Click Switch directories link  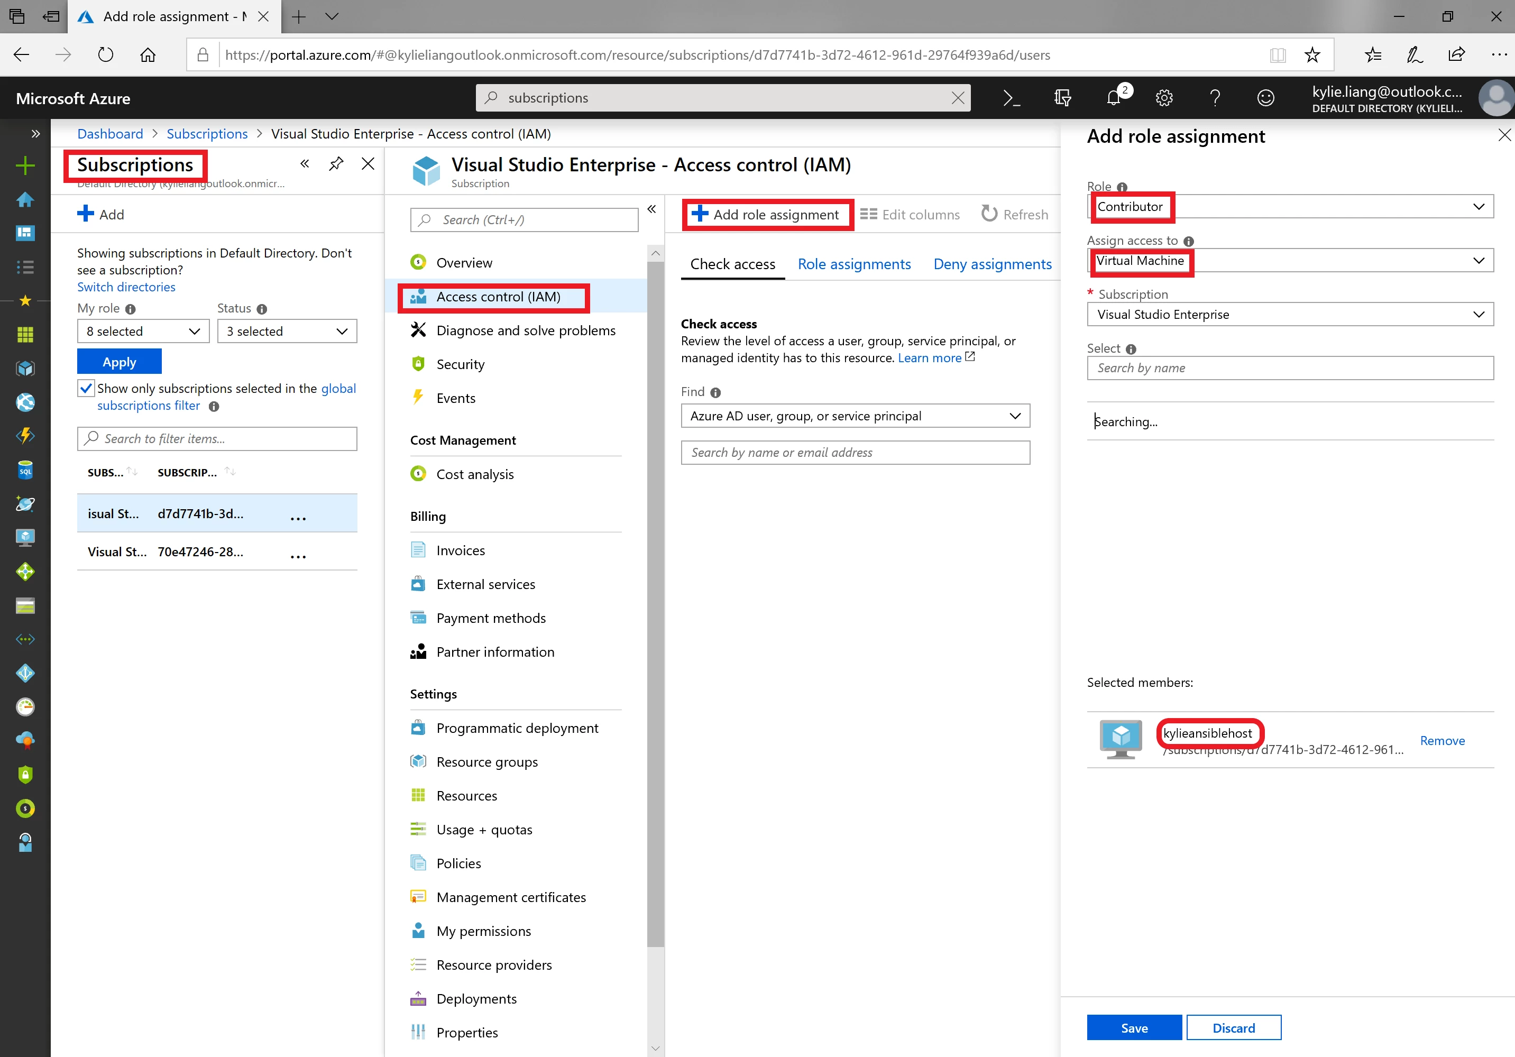[x=126, y=287]
